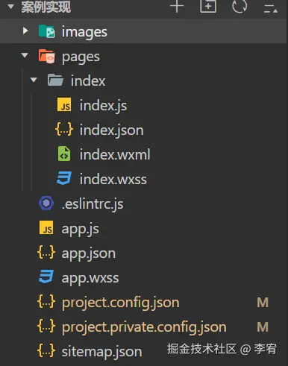The height and width of the screenshot is (366, 288).
Task: Open the .eslintrc.js file
Action: tap(93, 204)
